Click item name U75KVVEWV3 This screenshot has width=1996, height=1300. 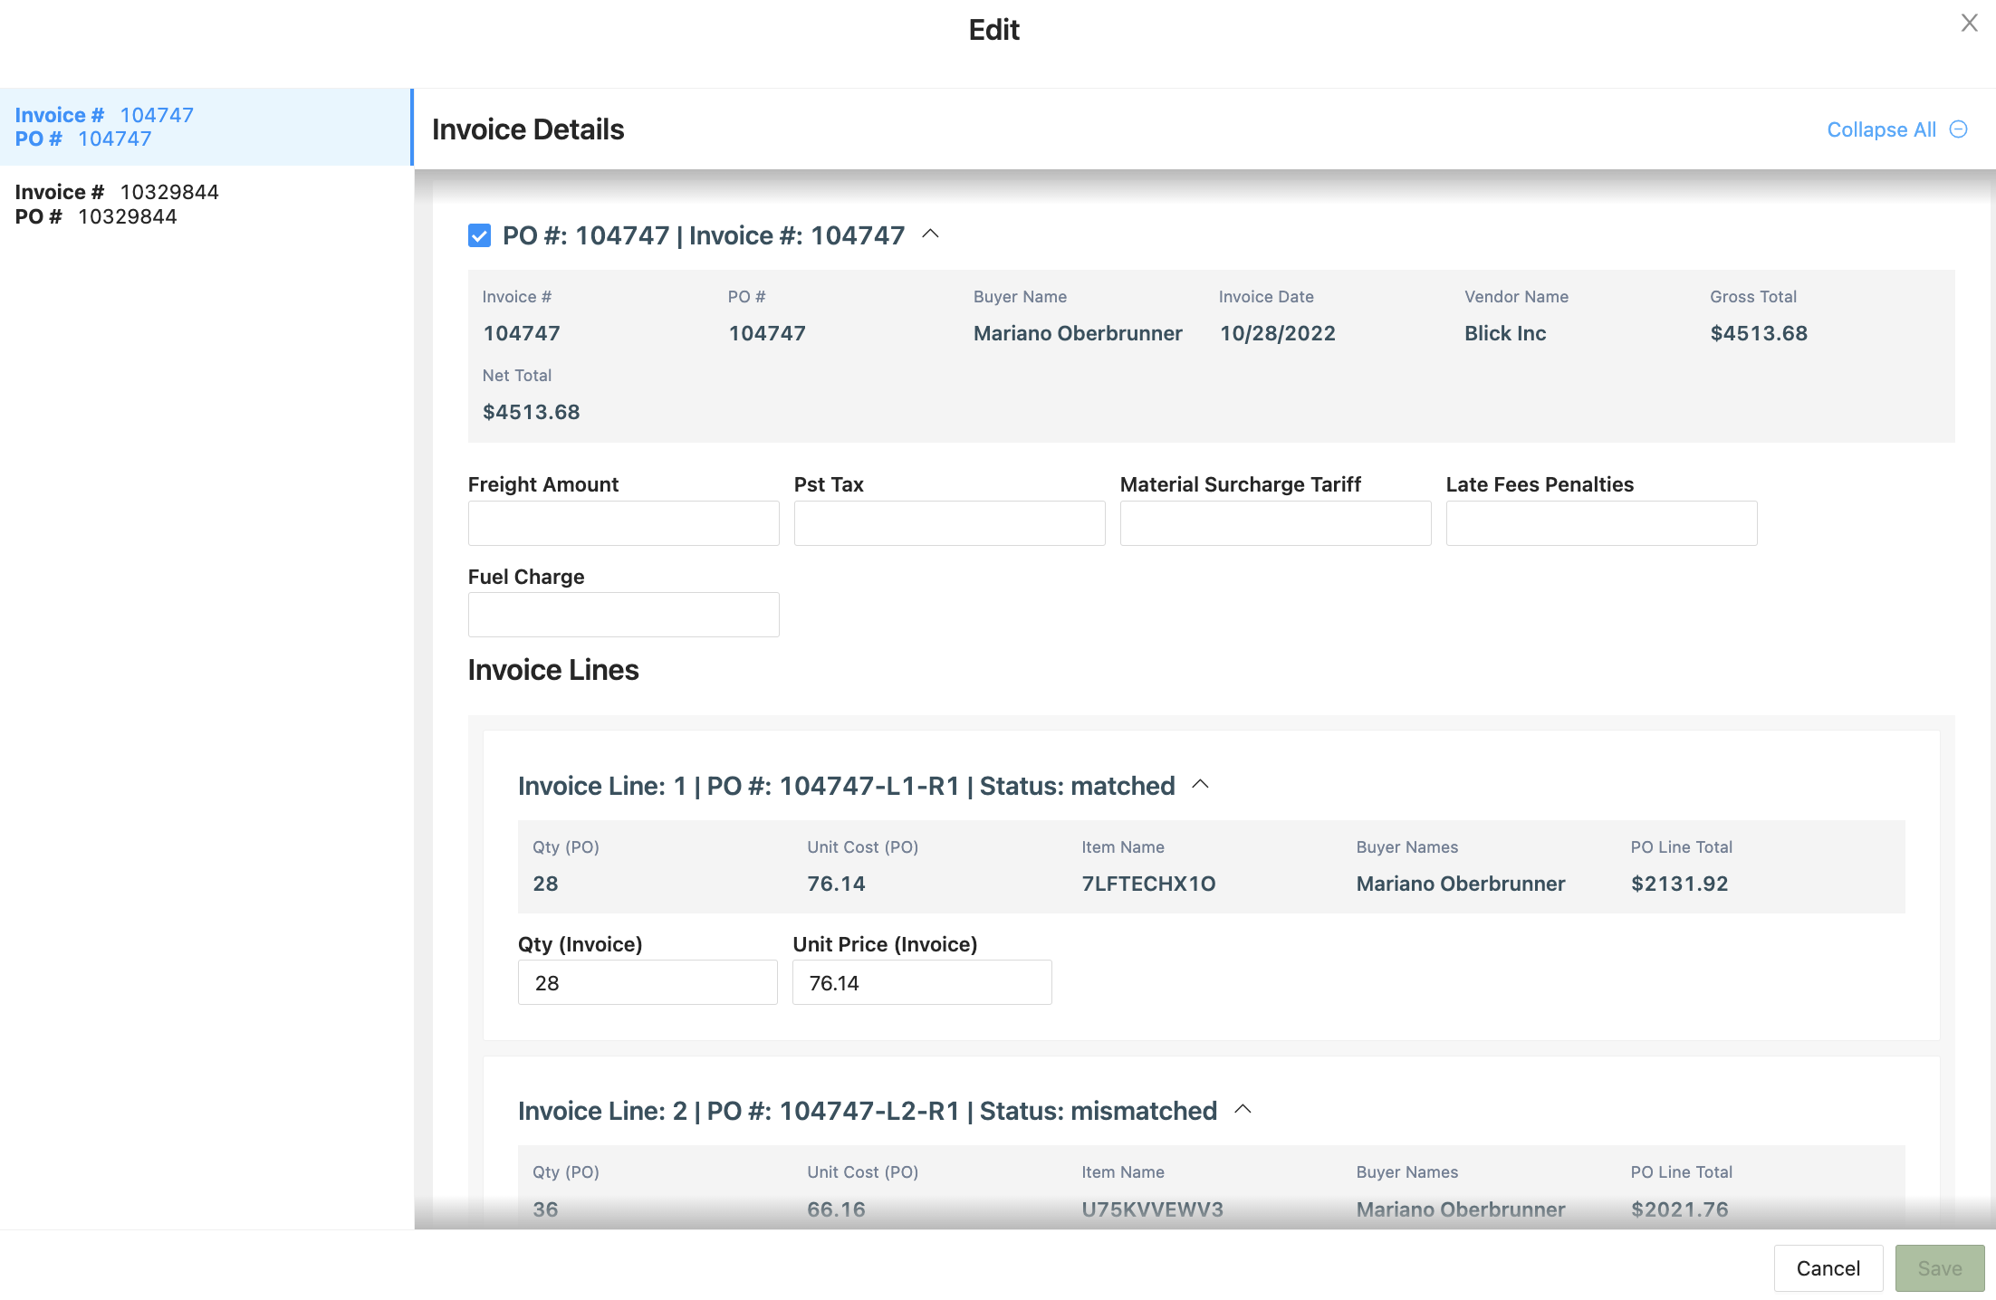coord(1152,1209)
